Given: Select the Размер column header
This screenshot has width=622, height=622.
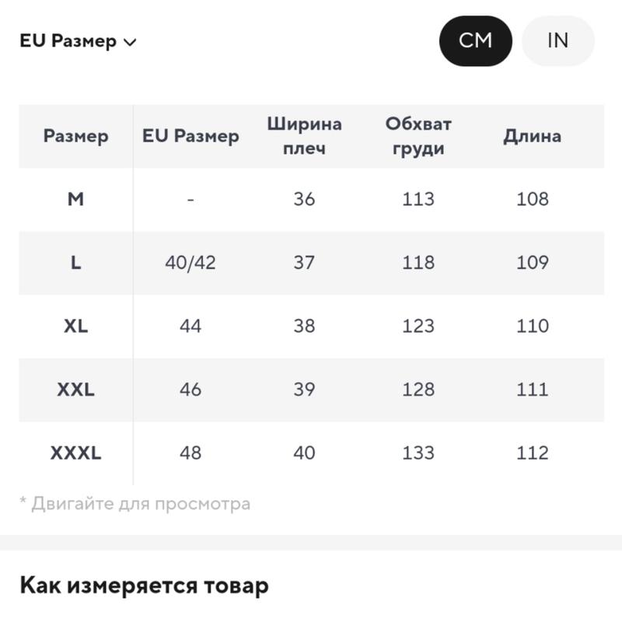Looking at the screenshot, I should click(x=75, y=136).
